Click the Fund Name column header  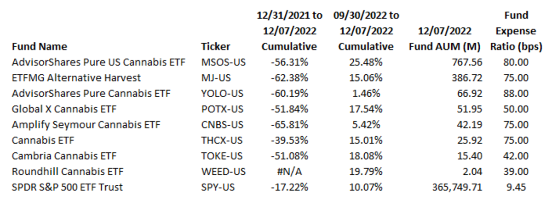pyautogui.click(x=40, y=46)
